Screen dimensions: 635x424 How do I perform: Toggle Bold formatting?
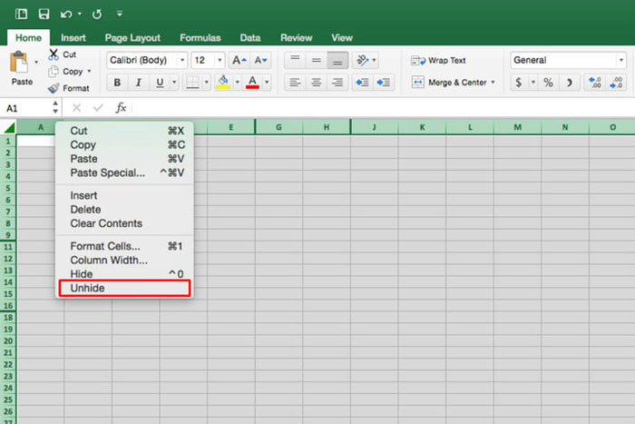(117, 83)
